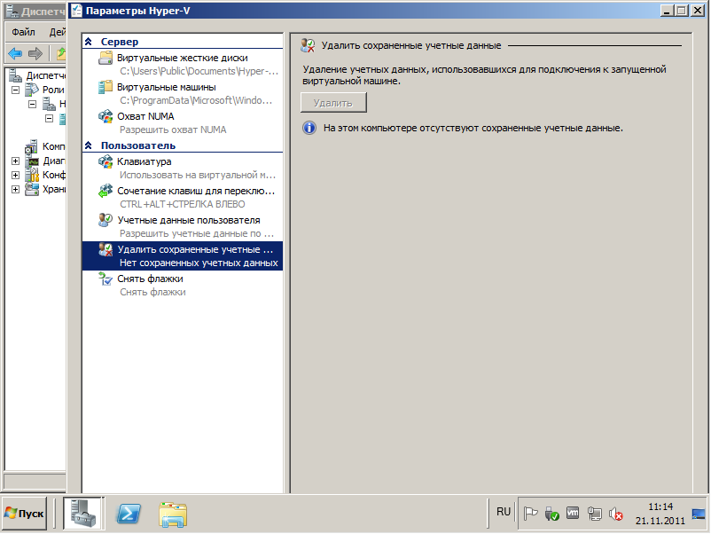The width and height of the screenshot is (711, 534).
Task: Click the Роли tree icon in Server Manager
Action: pos(32,90)
